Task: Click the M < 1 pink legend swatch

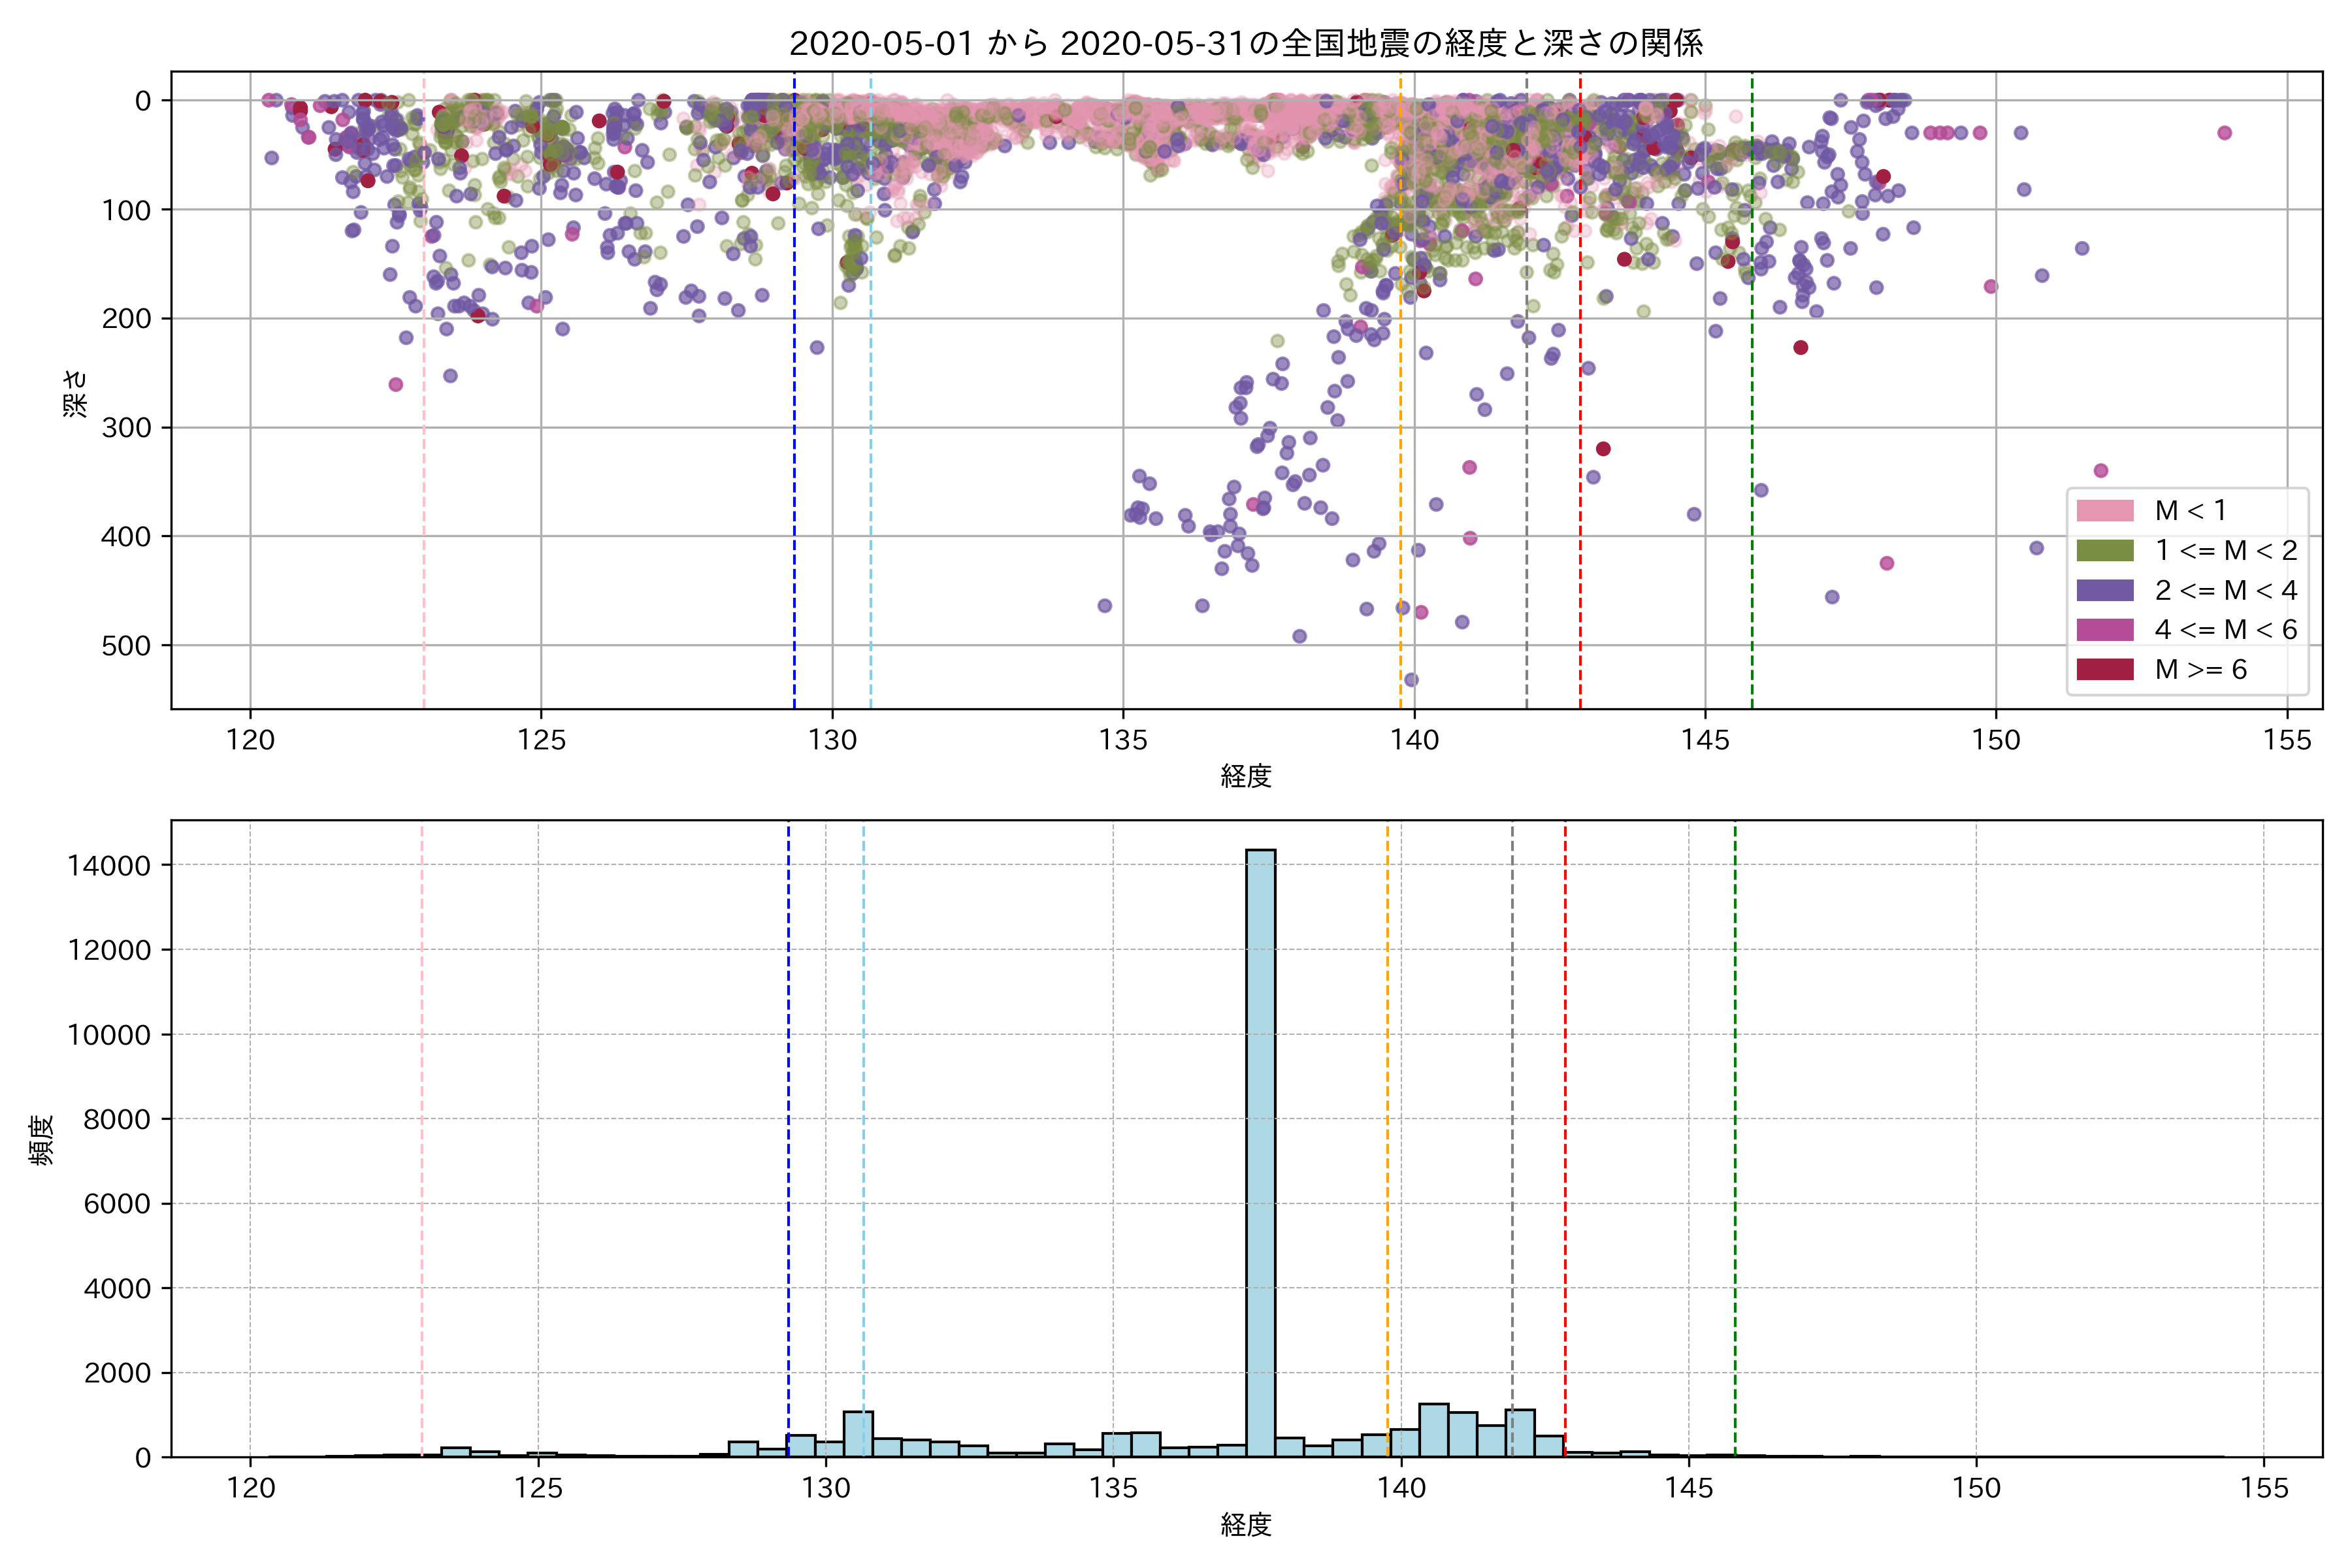Action: pos(2104,511)
